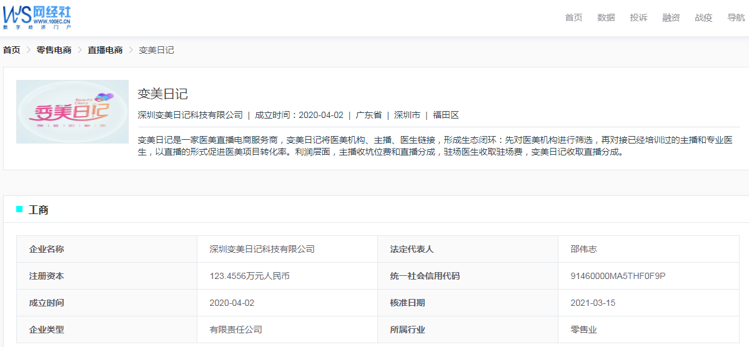Image resolution: width=749 pixels, height=347 pixels.
Task: Click the 广东省 location text
Action: 369,115
